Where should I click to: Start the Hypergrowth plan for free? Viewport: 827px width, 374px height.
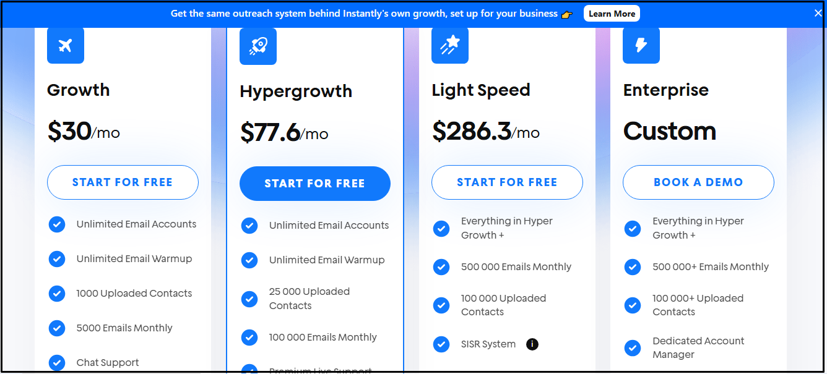point(315,184)
